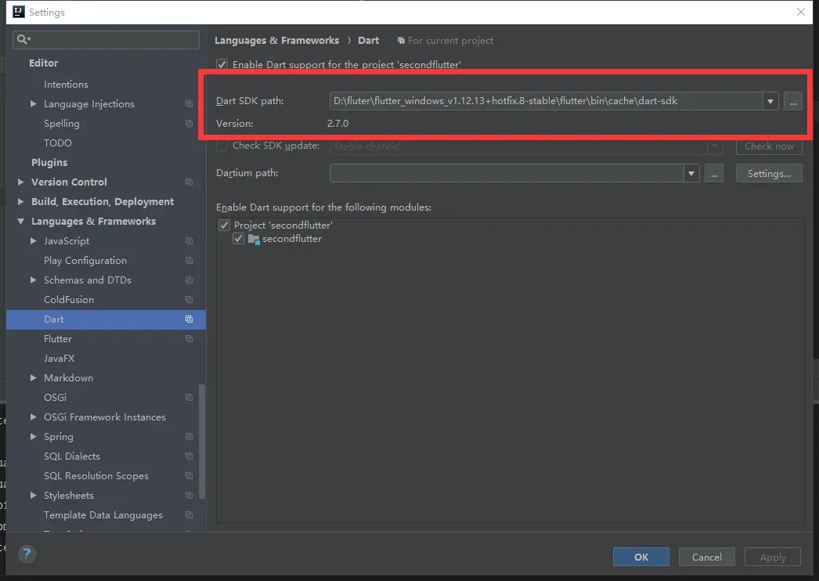The width and height of the screenshot is (819, 581).
Task: Open Dartium Settings... button
Action: (769, 174)
